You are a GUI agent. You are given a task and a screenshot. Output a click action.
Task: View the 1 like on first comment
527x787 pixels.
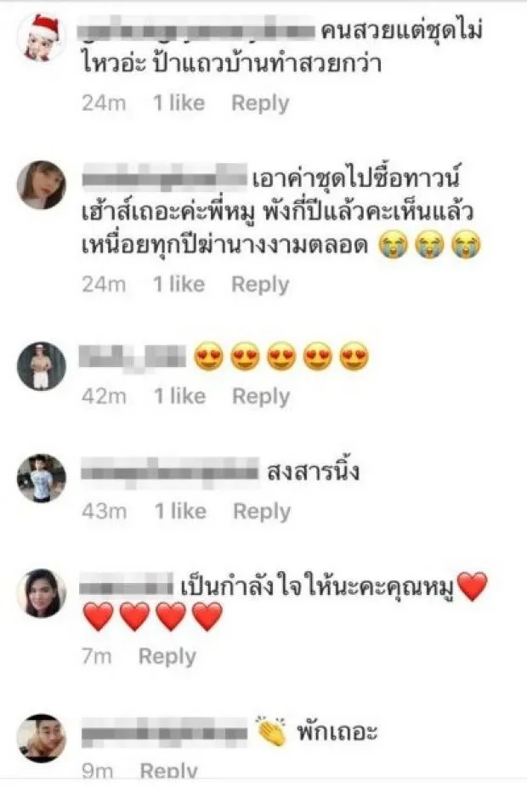[179, 103]
